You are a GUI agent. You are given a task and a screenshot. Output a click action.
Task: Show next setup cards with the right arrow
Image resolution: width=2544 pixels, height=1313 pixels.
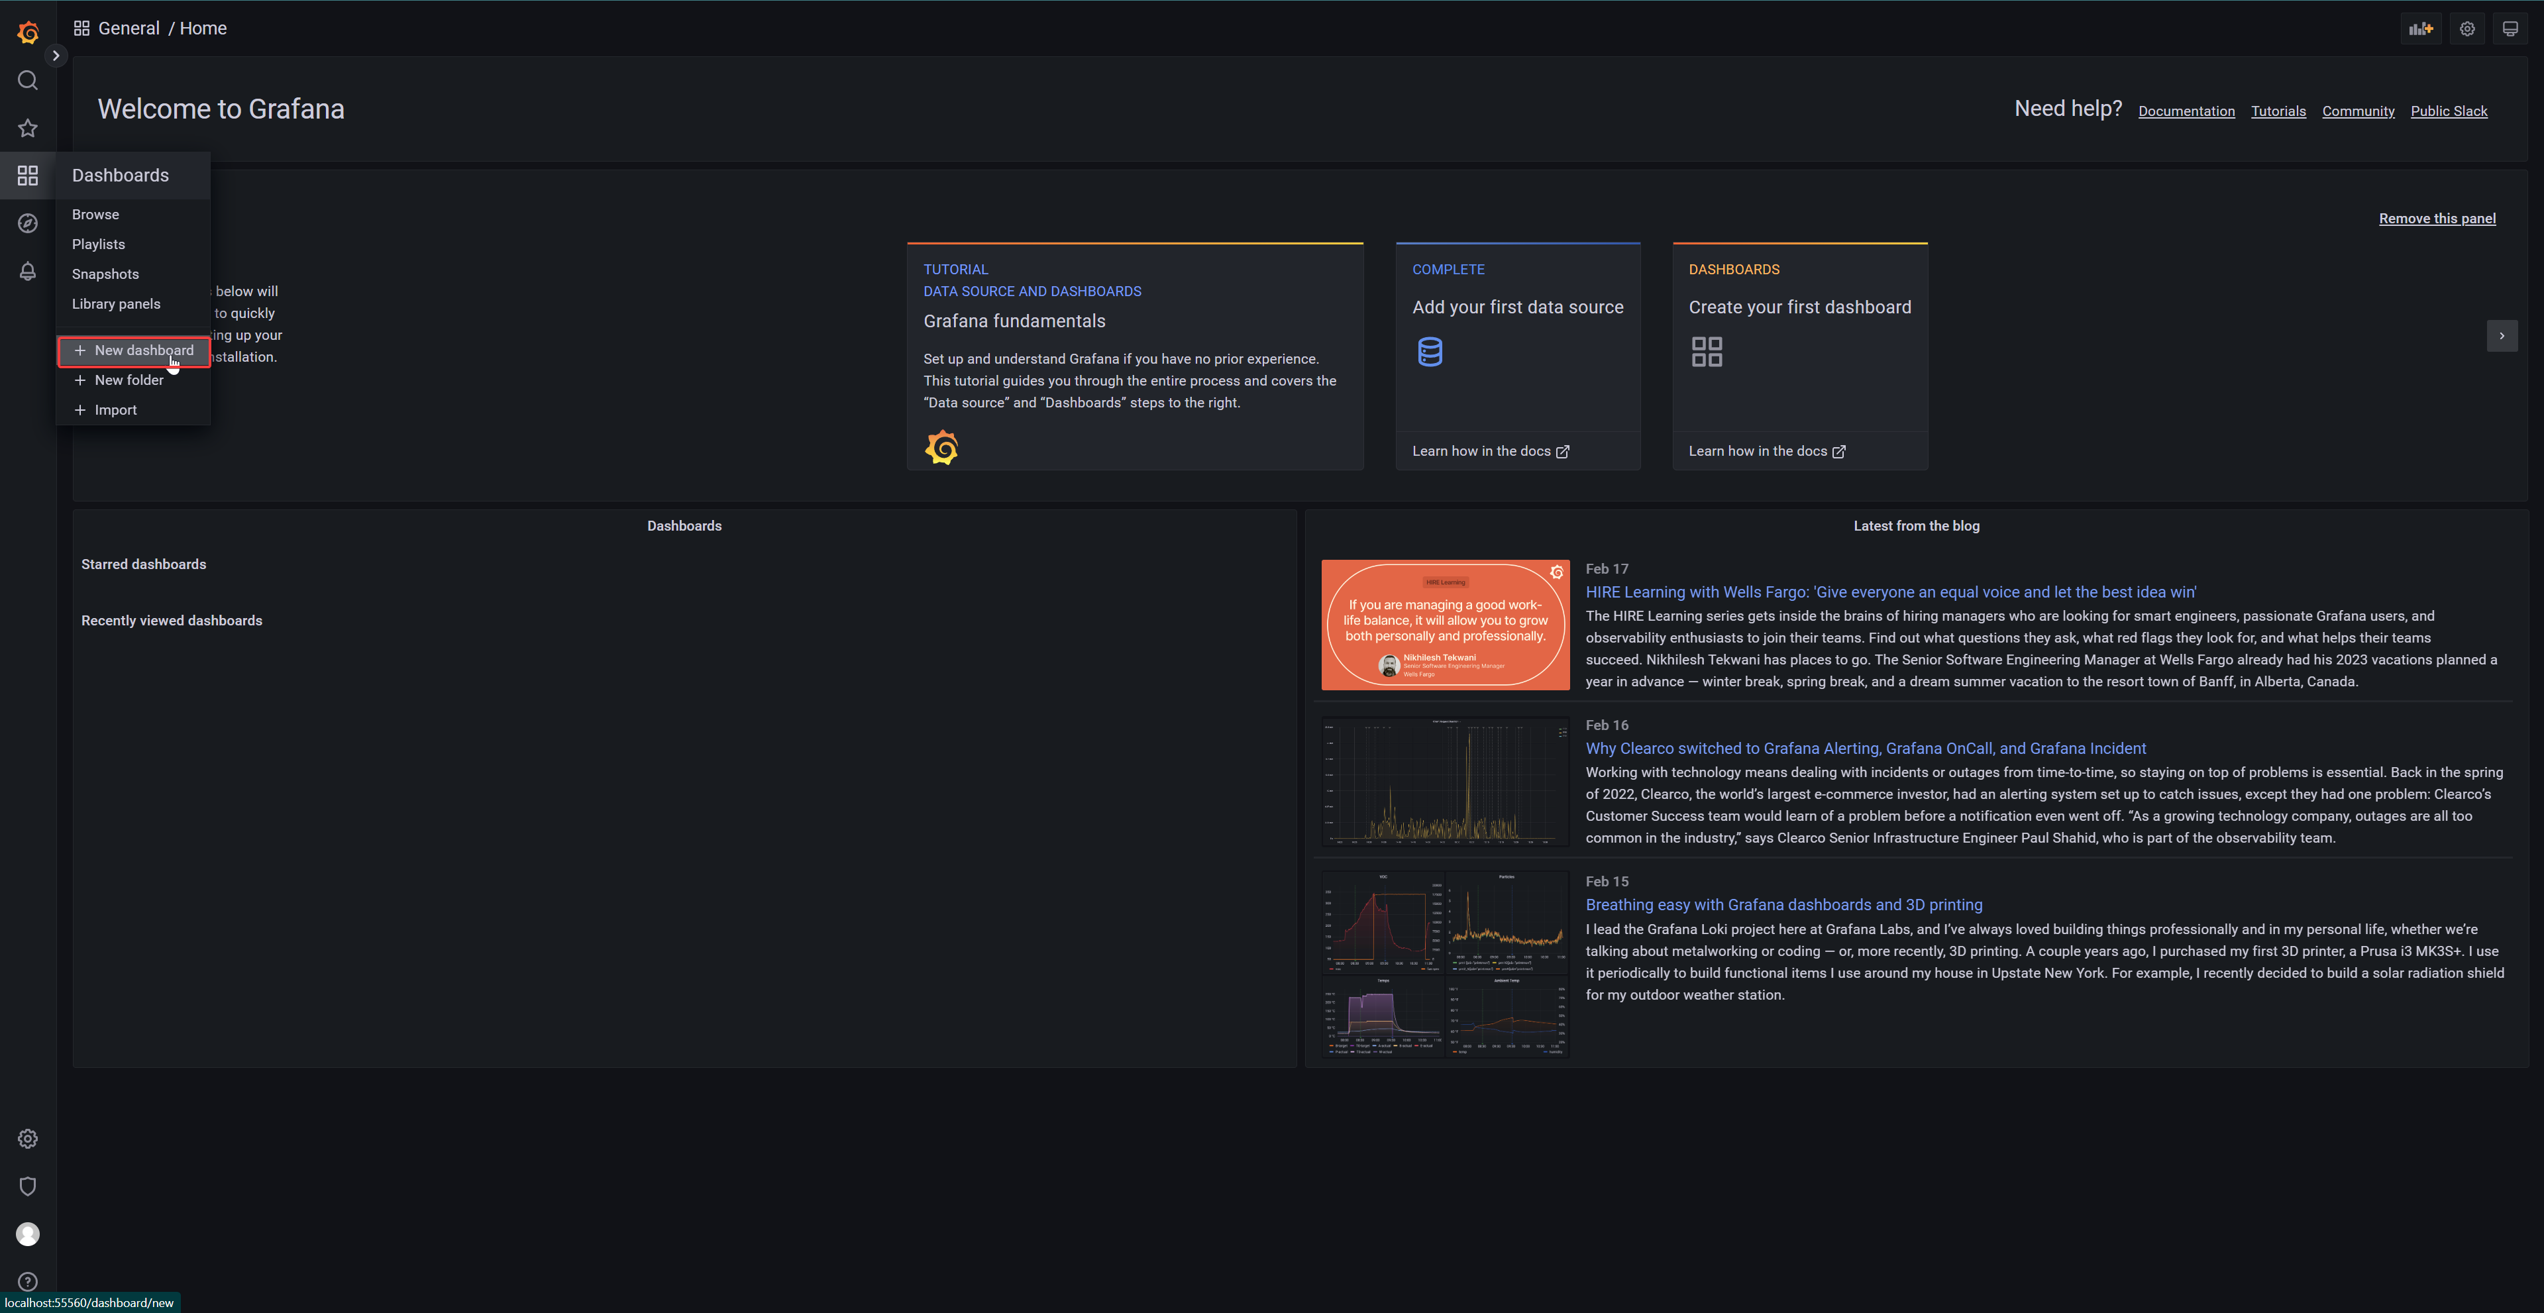click(x=2502, y=336)
